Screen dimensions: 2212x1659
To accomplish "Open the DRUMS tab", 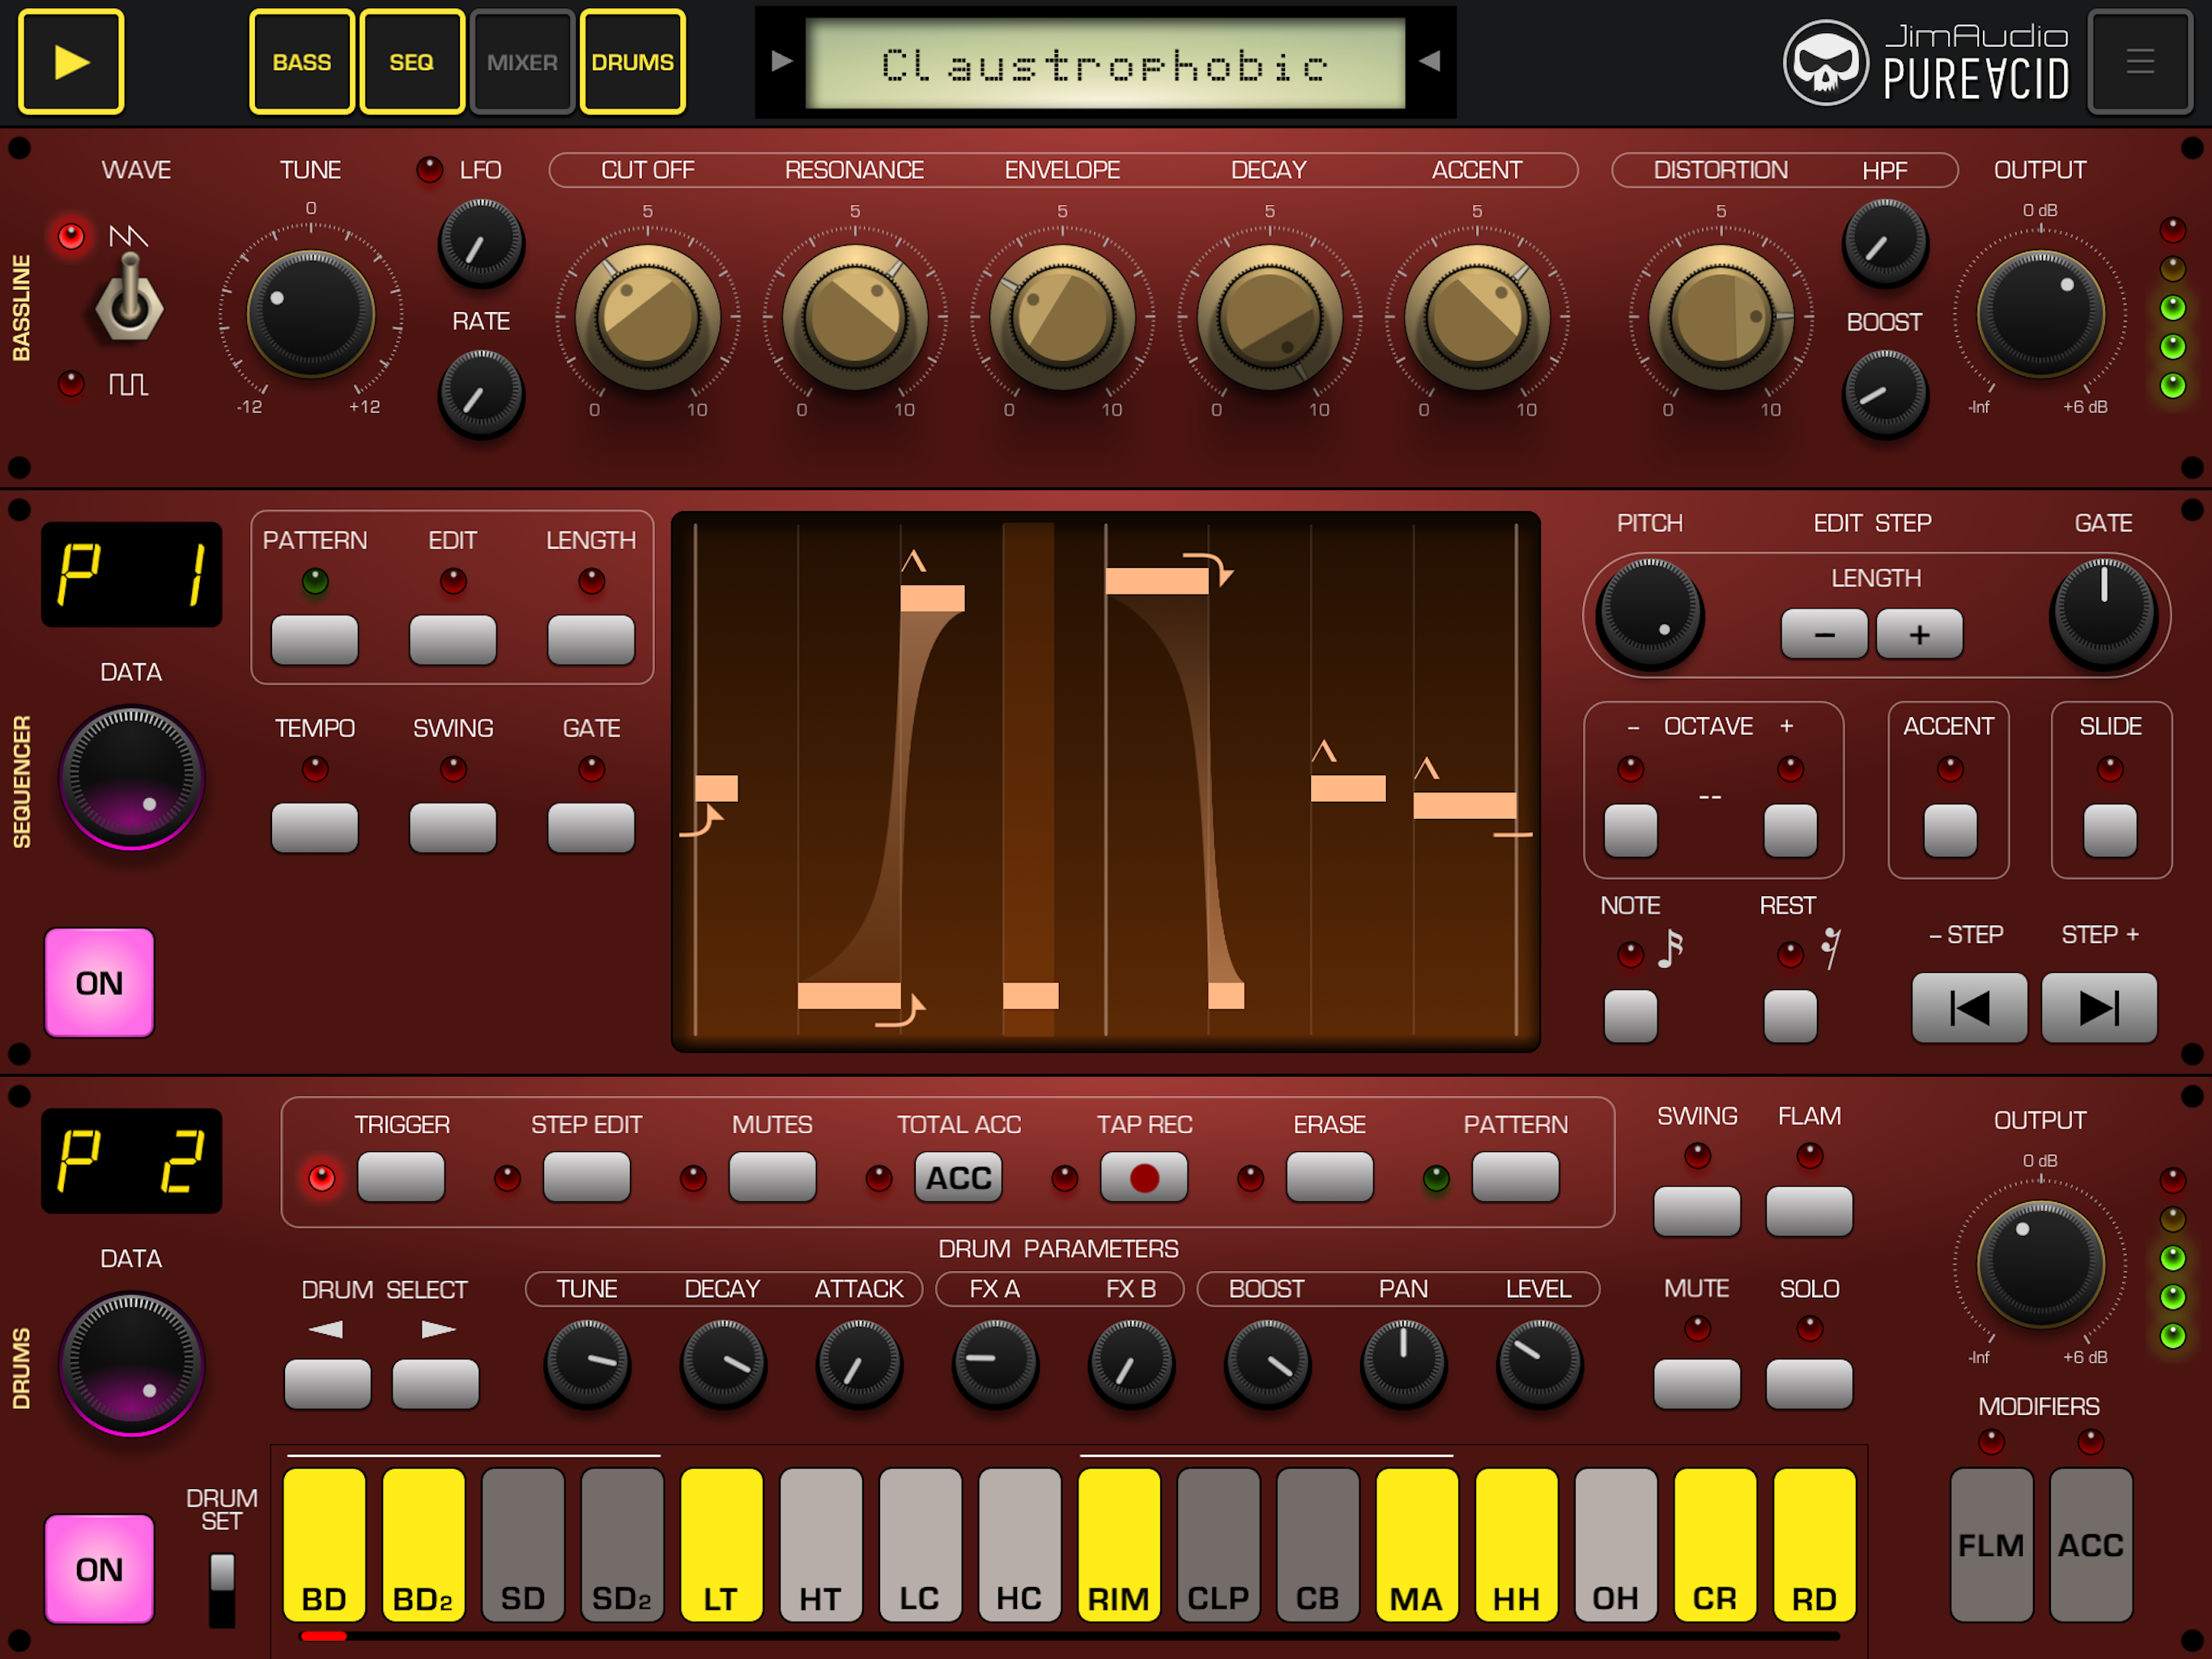I will tap(632, 62).
